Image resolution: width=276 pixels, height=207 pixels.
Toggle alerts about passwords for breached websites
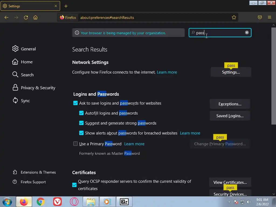(x=81, y=133)
